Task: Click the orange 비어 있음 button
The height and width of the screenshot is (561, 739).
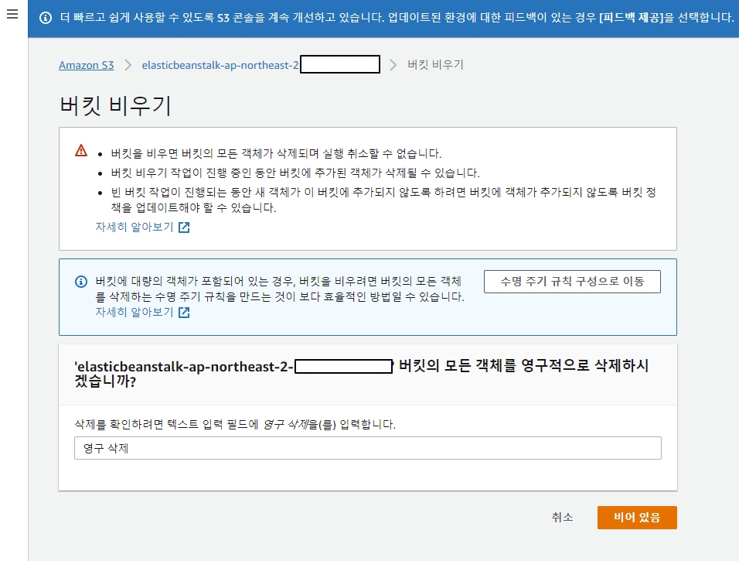Action: (637, 518)
